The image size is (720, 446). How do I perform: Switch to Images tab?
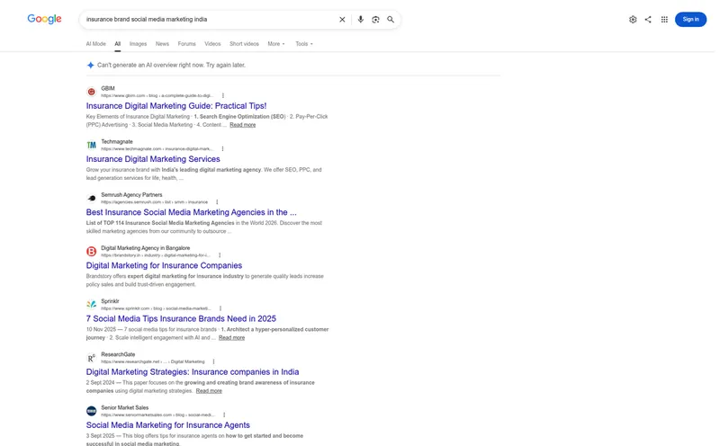pyautogui.click(x=138, y=44)
